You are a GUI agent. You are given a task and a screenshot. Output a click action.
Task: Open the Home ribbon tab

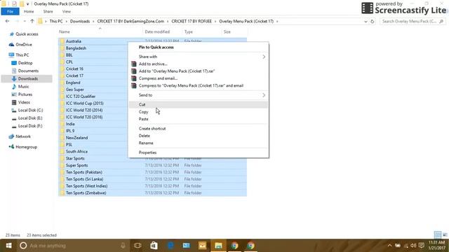(29, 11)
